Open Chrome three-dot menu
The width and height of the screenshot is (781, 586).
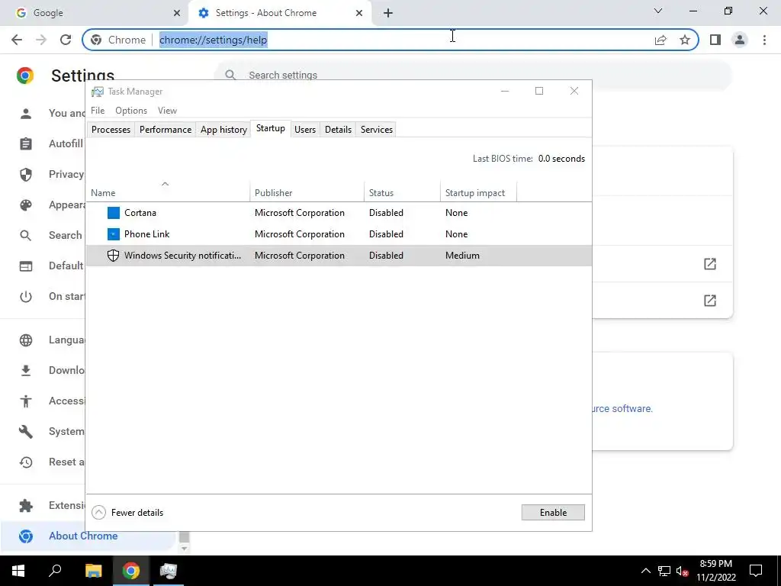[764, 40]
